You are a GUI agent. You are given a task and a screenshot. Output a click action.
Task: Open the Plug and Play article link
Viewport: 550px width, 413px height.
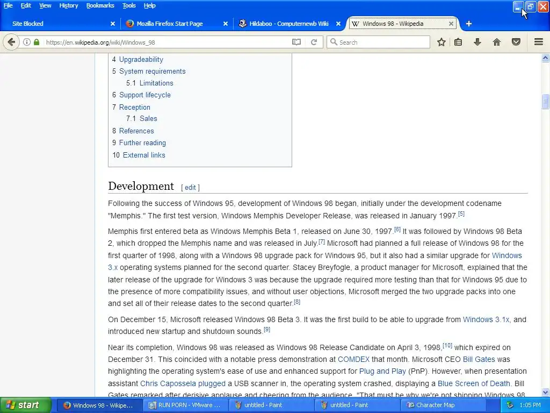(x=382, y=371)
